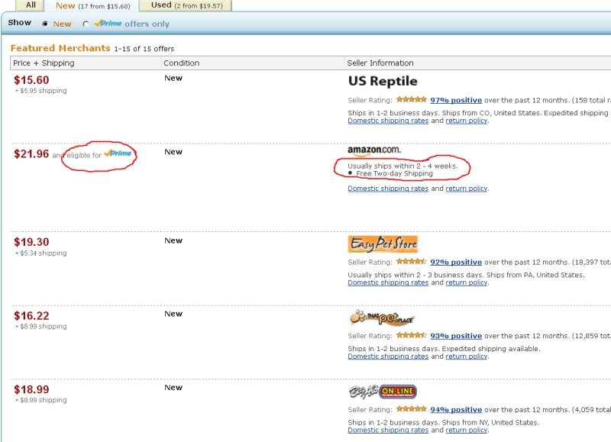611x442 pixels.
Task: Click Free Two-day Shipping bullet text
Action: tap(394, 174)
